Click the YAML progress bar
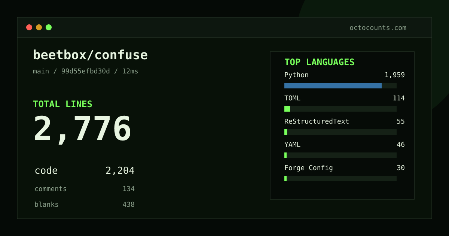449x236 pixels. (340, 155)
